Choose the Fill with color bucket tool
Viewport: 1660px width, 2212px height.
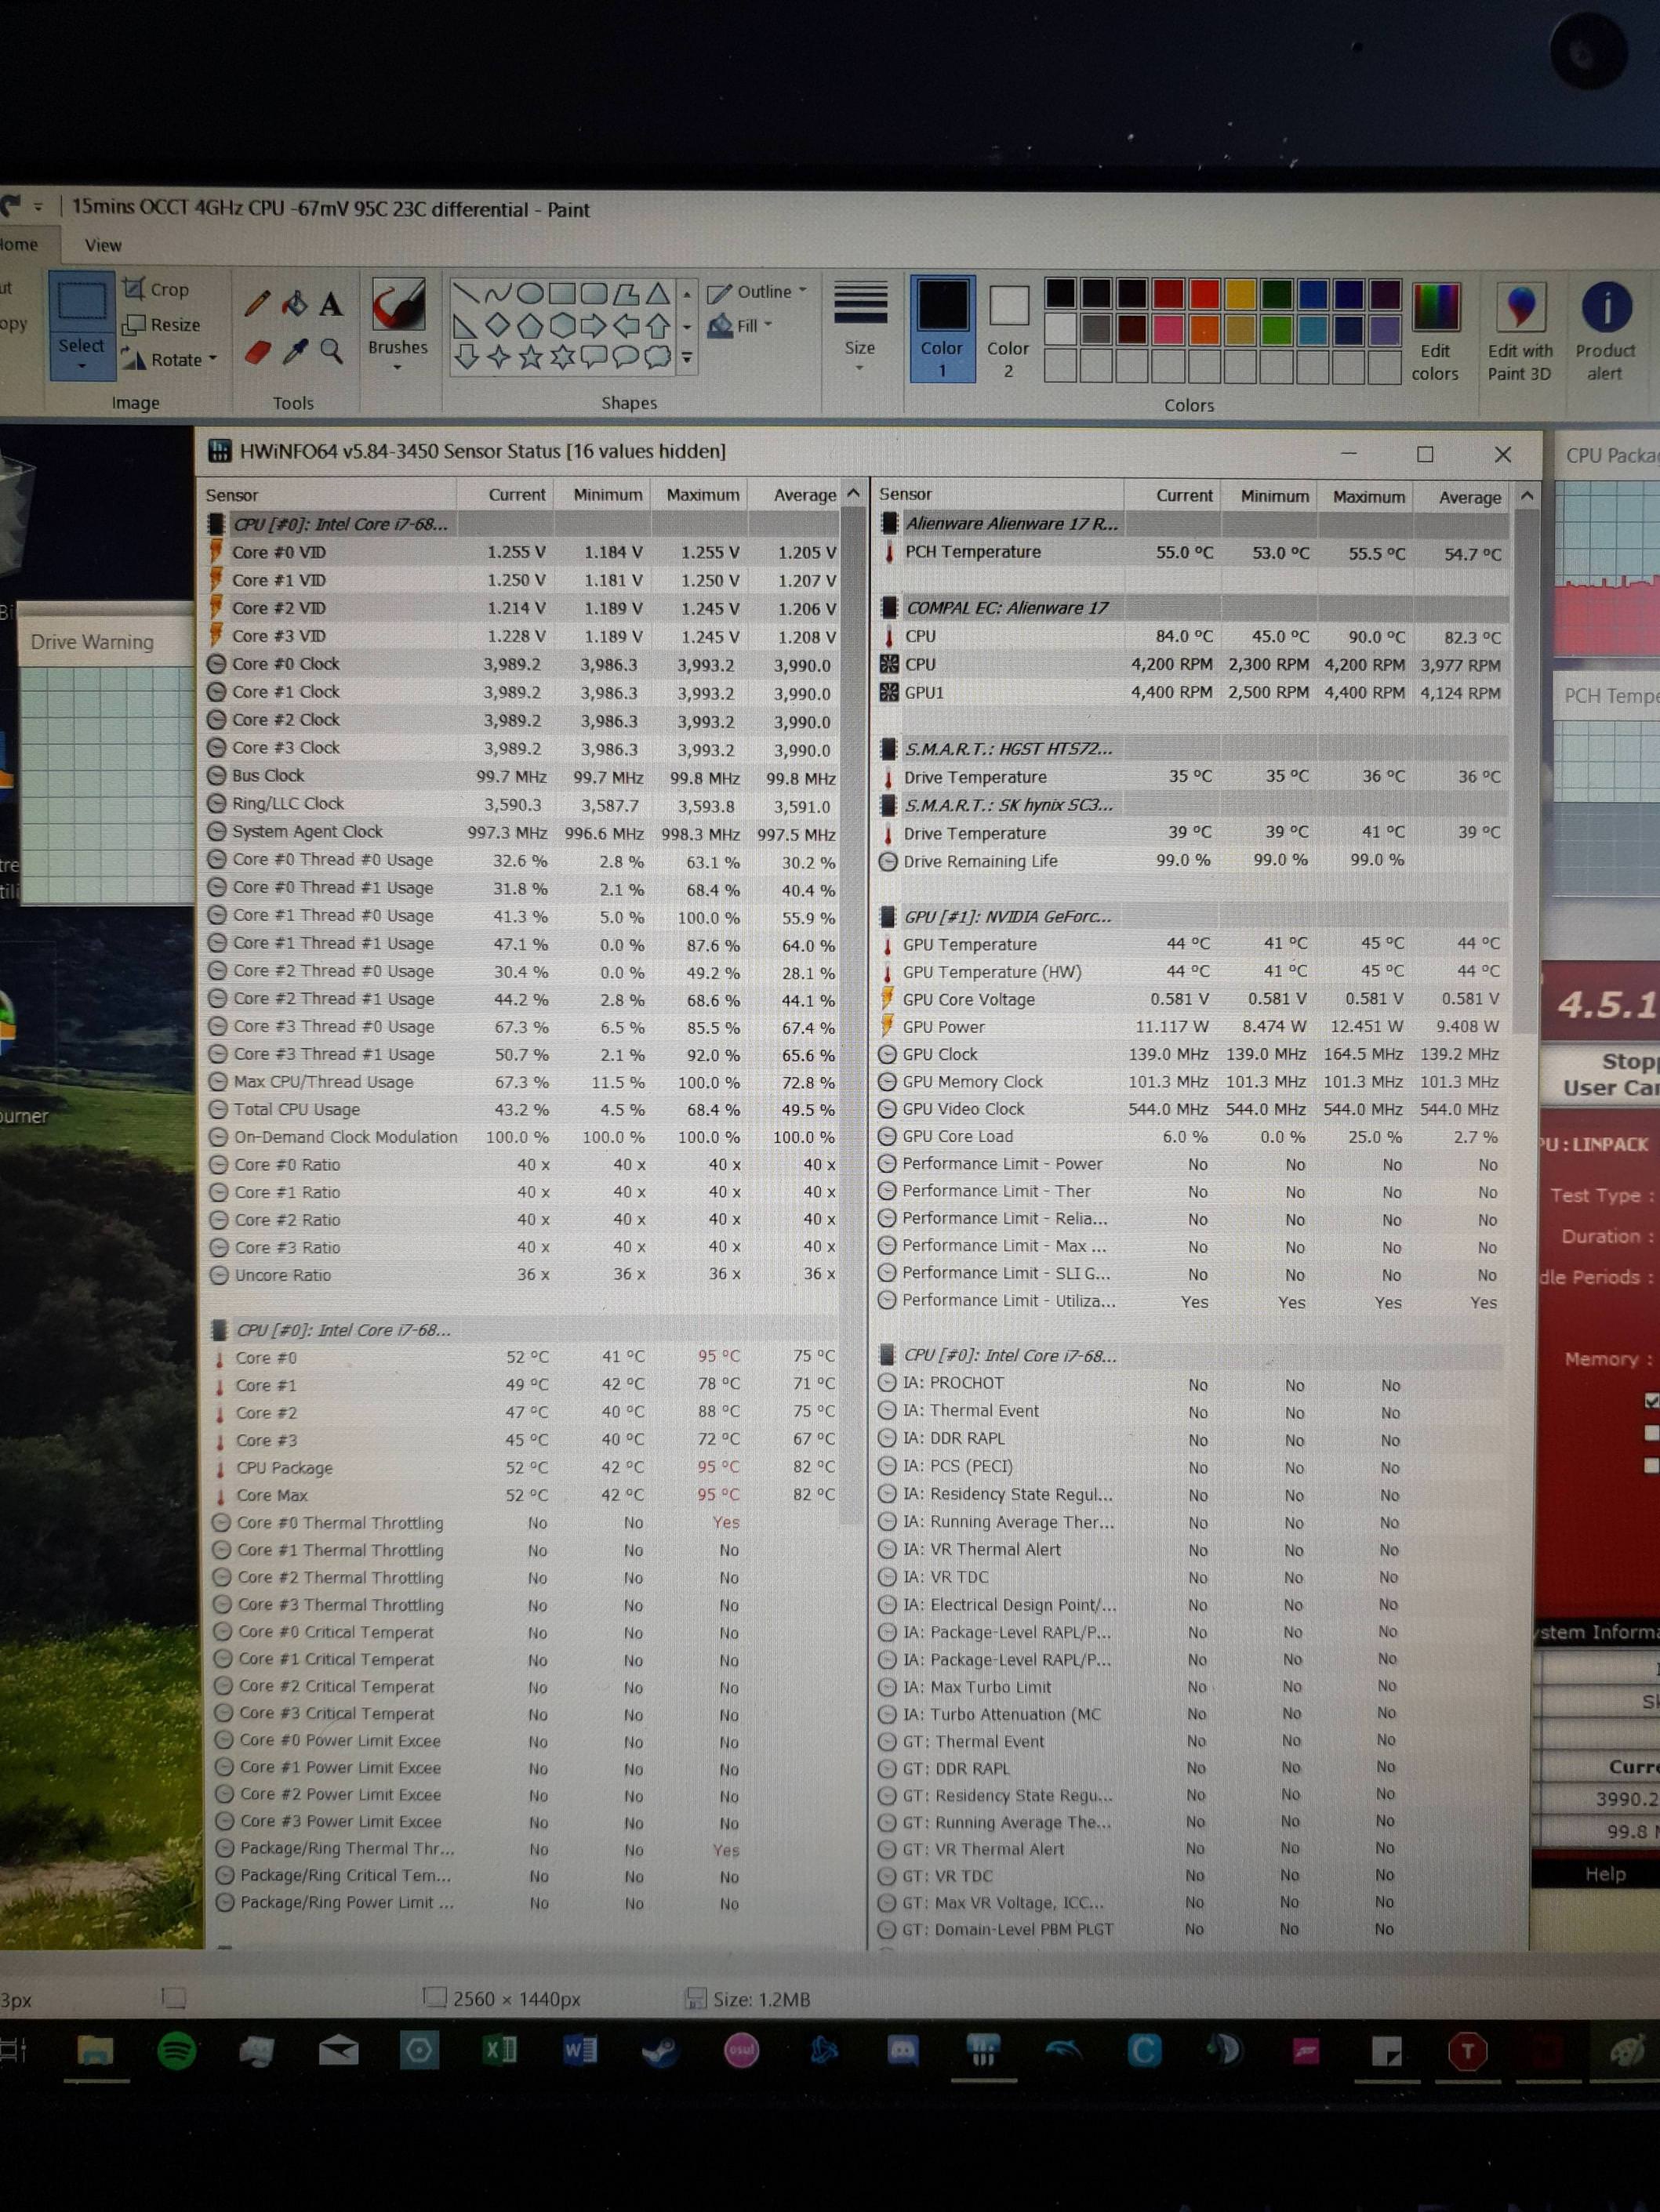click(x=294, y=304)
